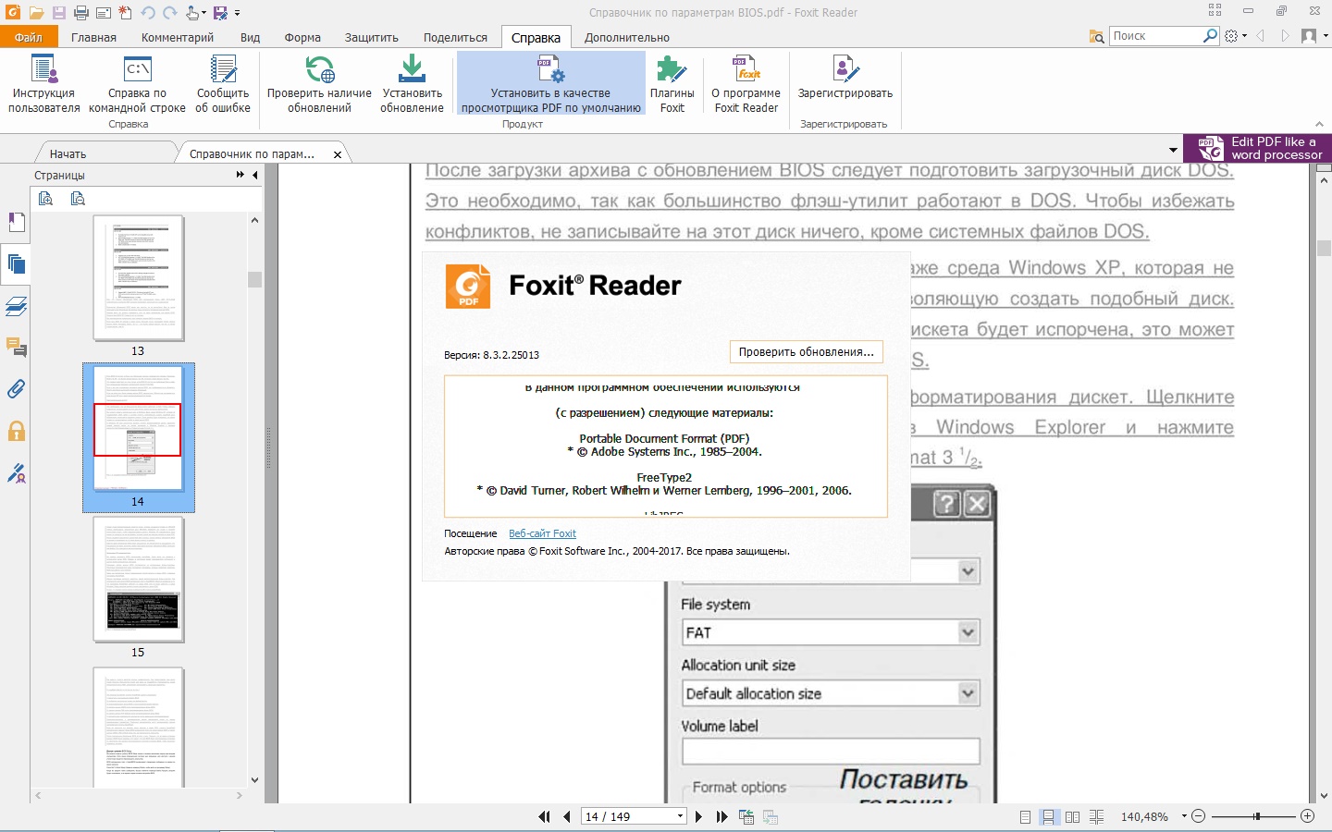
Task: Go to the previous page
Action: click(566, 816)
